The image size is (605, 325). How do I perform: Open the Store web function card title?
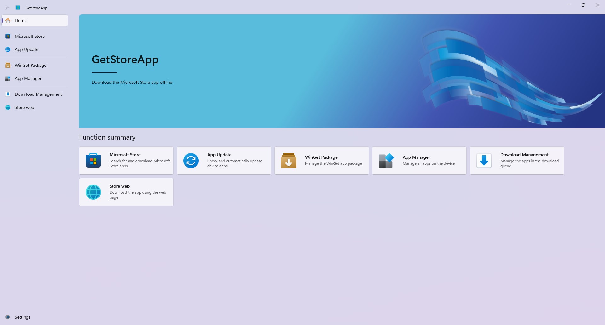pyautogui.click(x=119, y=186)
